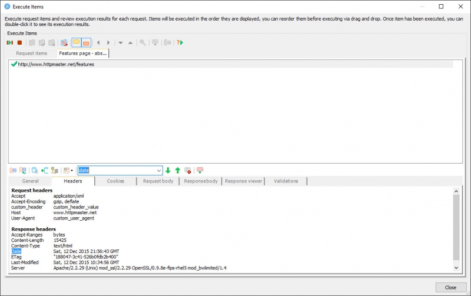This screenshot has width=471, height=296.
Task: Click the gray magnifier icon in top toolbar
Action: click(142, 42)
